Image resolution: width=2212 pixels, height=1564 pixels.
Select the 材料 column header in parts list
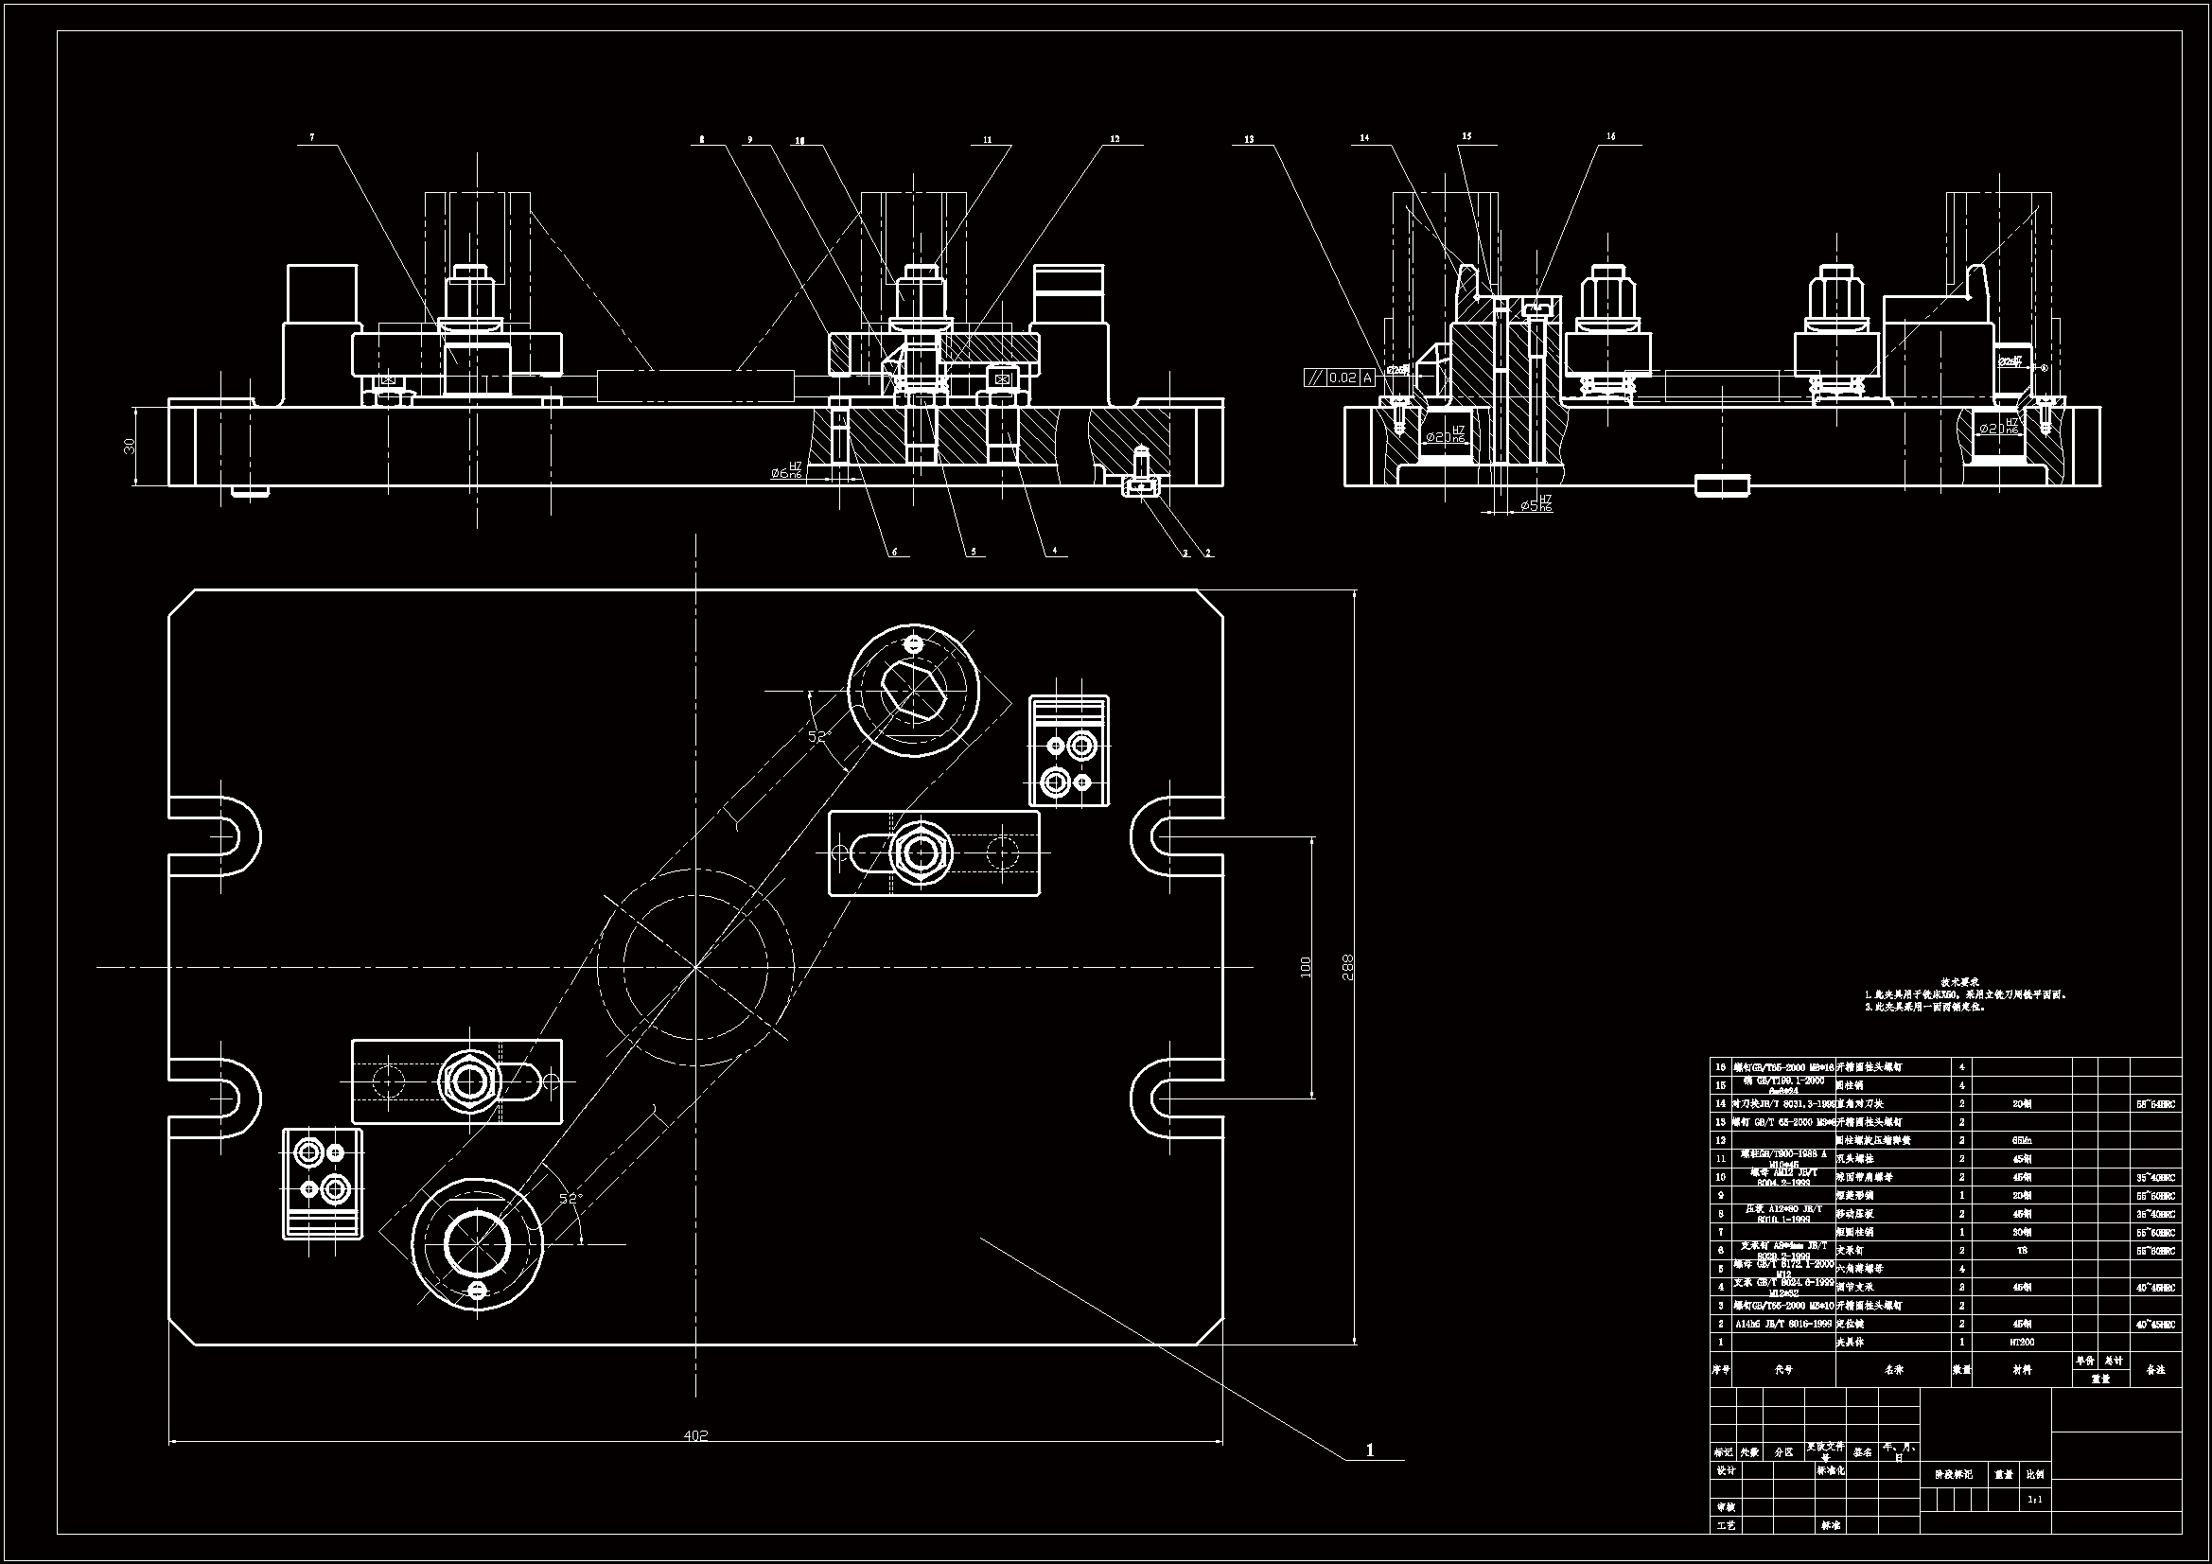point(2022,1369)
